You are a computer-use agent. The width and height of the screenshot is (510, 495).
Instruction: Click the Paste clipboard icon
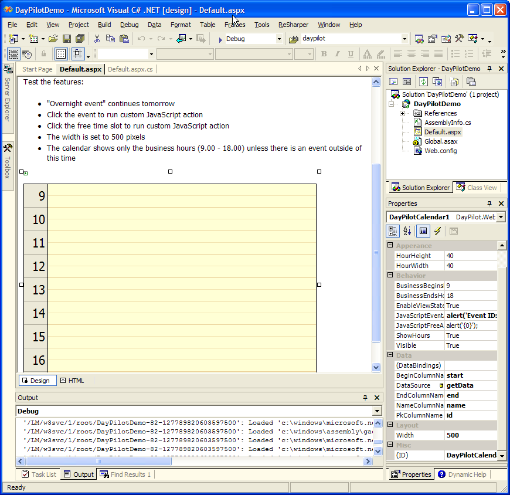[x=124, y=39]
